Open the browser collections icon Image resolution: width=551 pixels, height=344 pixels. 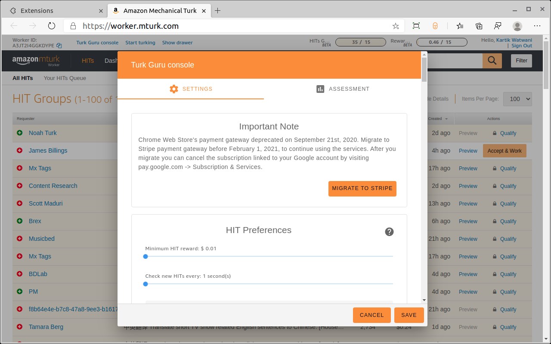479,26
